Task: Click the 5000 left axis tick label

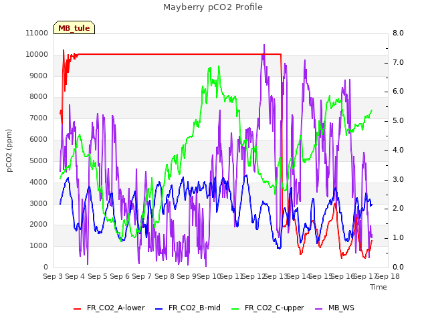Action: (39, 160)
